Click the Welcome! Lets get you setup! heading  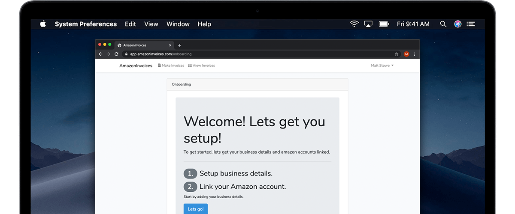(x=254, y=130)
